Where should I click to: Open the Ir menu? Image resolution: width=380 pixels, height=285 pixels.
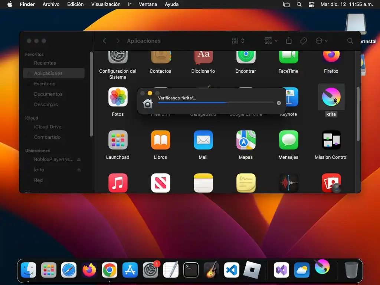(x=130, y=4)
